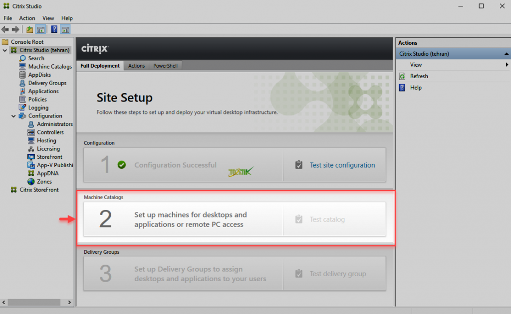Expand the View actions submenu arrow

pos(508,65)
